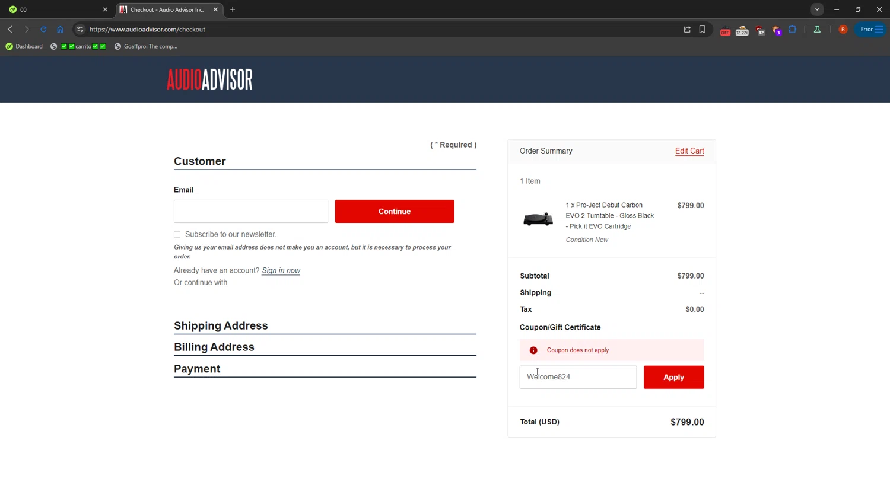Restore down the browser window
Viewport: 890px width, 482px height.
(858, 9)
